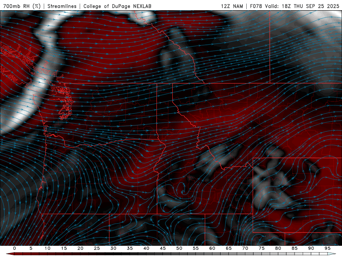Click the "45" value on the color scale

163,248
